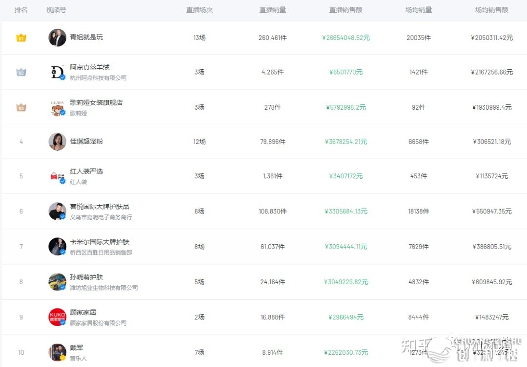This screenshot has height=367, width=527.
Task: Click company text 义乌市嘉昵电子商务商行
Action: [x=101, y=217]
